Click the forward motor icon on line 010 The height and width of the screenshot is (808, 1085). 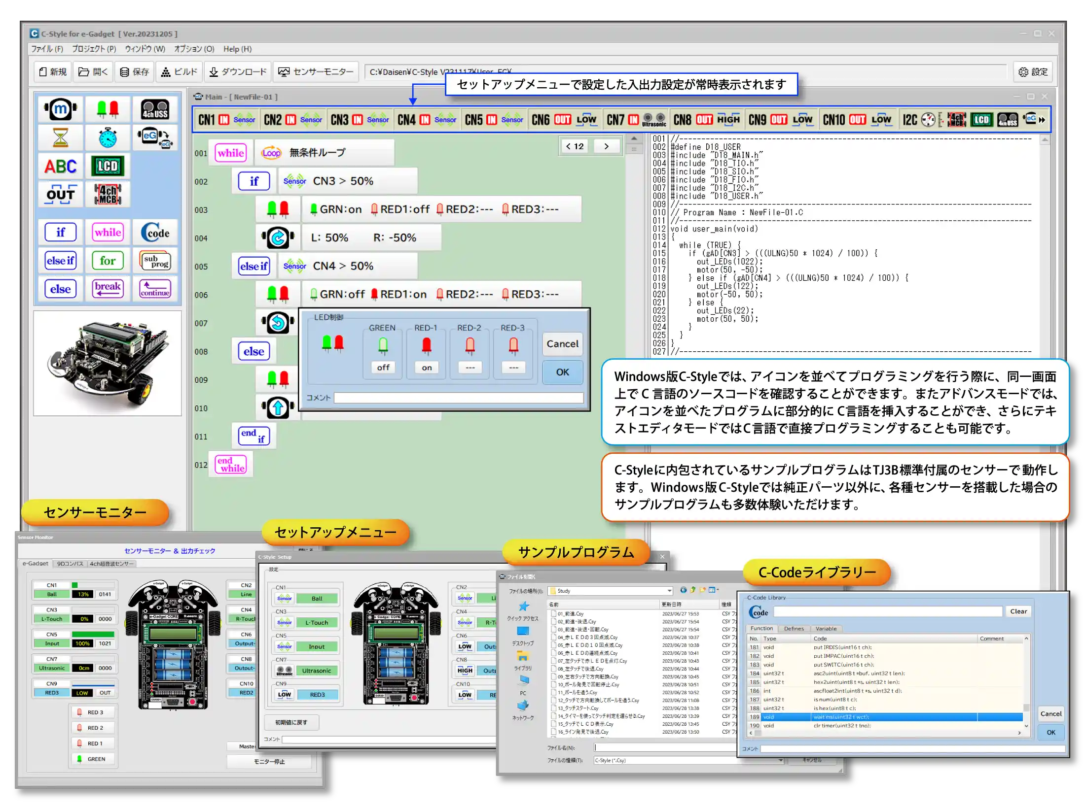point(278,408)
